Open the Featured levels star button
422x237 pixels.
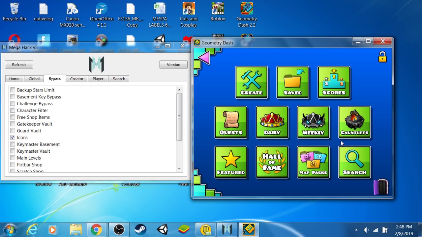point(231,162)
